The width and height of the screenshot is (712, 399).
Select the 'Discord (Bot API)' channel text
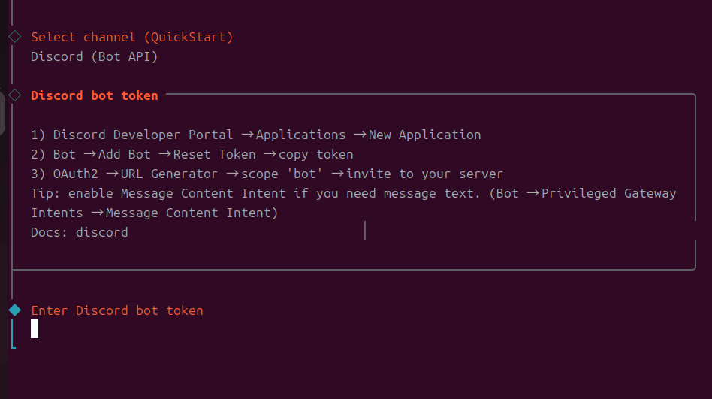pos(95,56)
